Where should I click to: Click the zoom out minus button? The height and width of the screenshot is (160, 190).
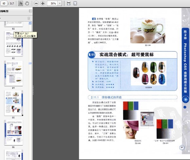tap(36, 3)
